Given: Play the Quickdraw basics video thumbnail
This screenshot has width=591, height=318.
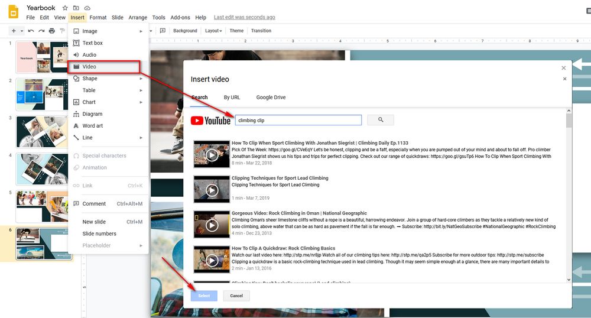Looking at the screenshot, I should (x=212, y=260).
